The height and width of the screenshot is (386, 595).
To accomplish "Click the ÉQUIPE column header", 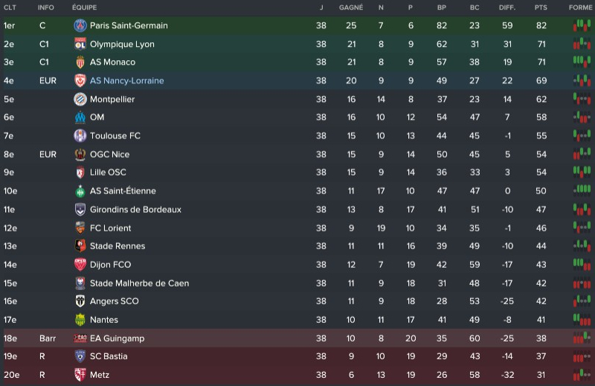I will click(84, 7).
